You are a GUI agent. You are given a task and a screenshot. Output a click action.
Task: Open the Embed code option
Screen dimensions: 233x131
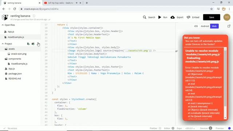pyautogui.click(x=193, y=17)
